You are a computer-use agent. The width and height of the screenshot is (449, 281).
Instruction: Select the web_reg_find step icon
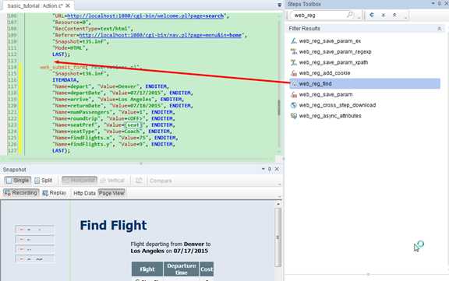click(294, 84)
